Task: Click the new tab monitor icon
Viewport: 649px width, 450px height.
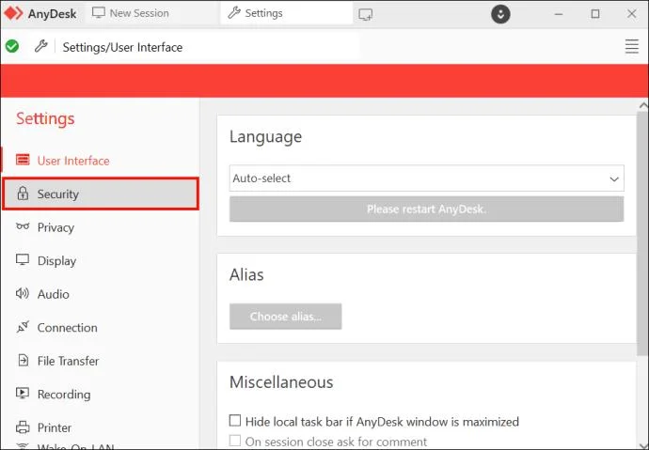Action: (x=366, y=14)
